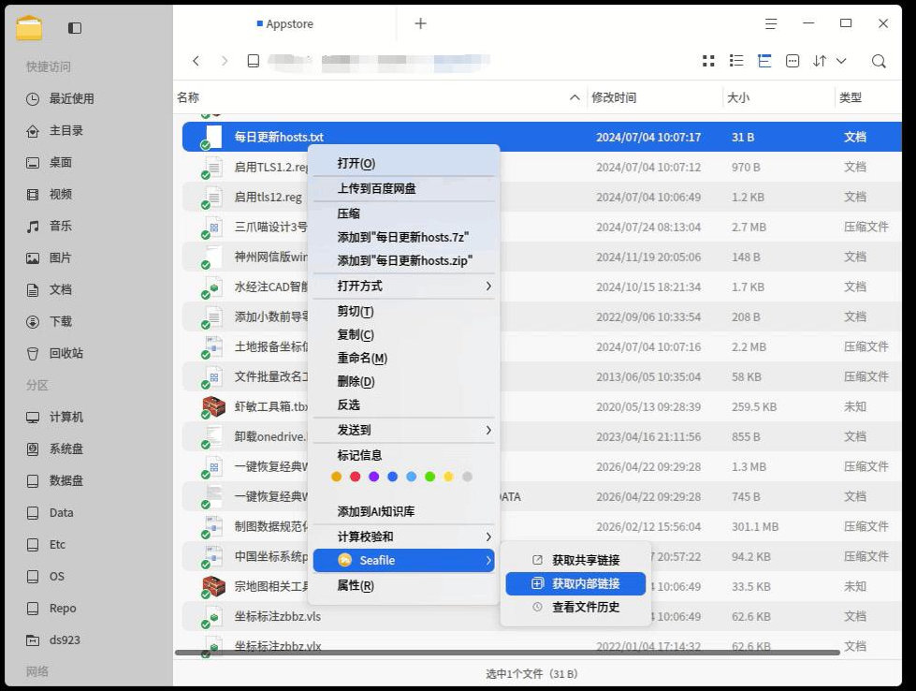The width and height of the screenshot is (916, 691).
Task: Open the view options box icon
Action: point(792,61)
